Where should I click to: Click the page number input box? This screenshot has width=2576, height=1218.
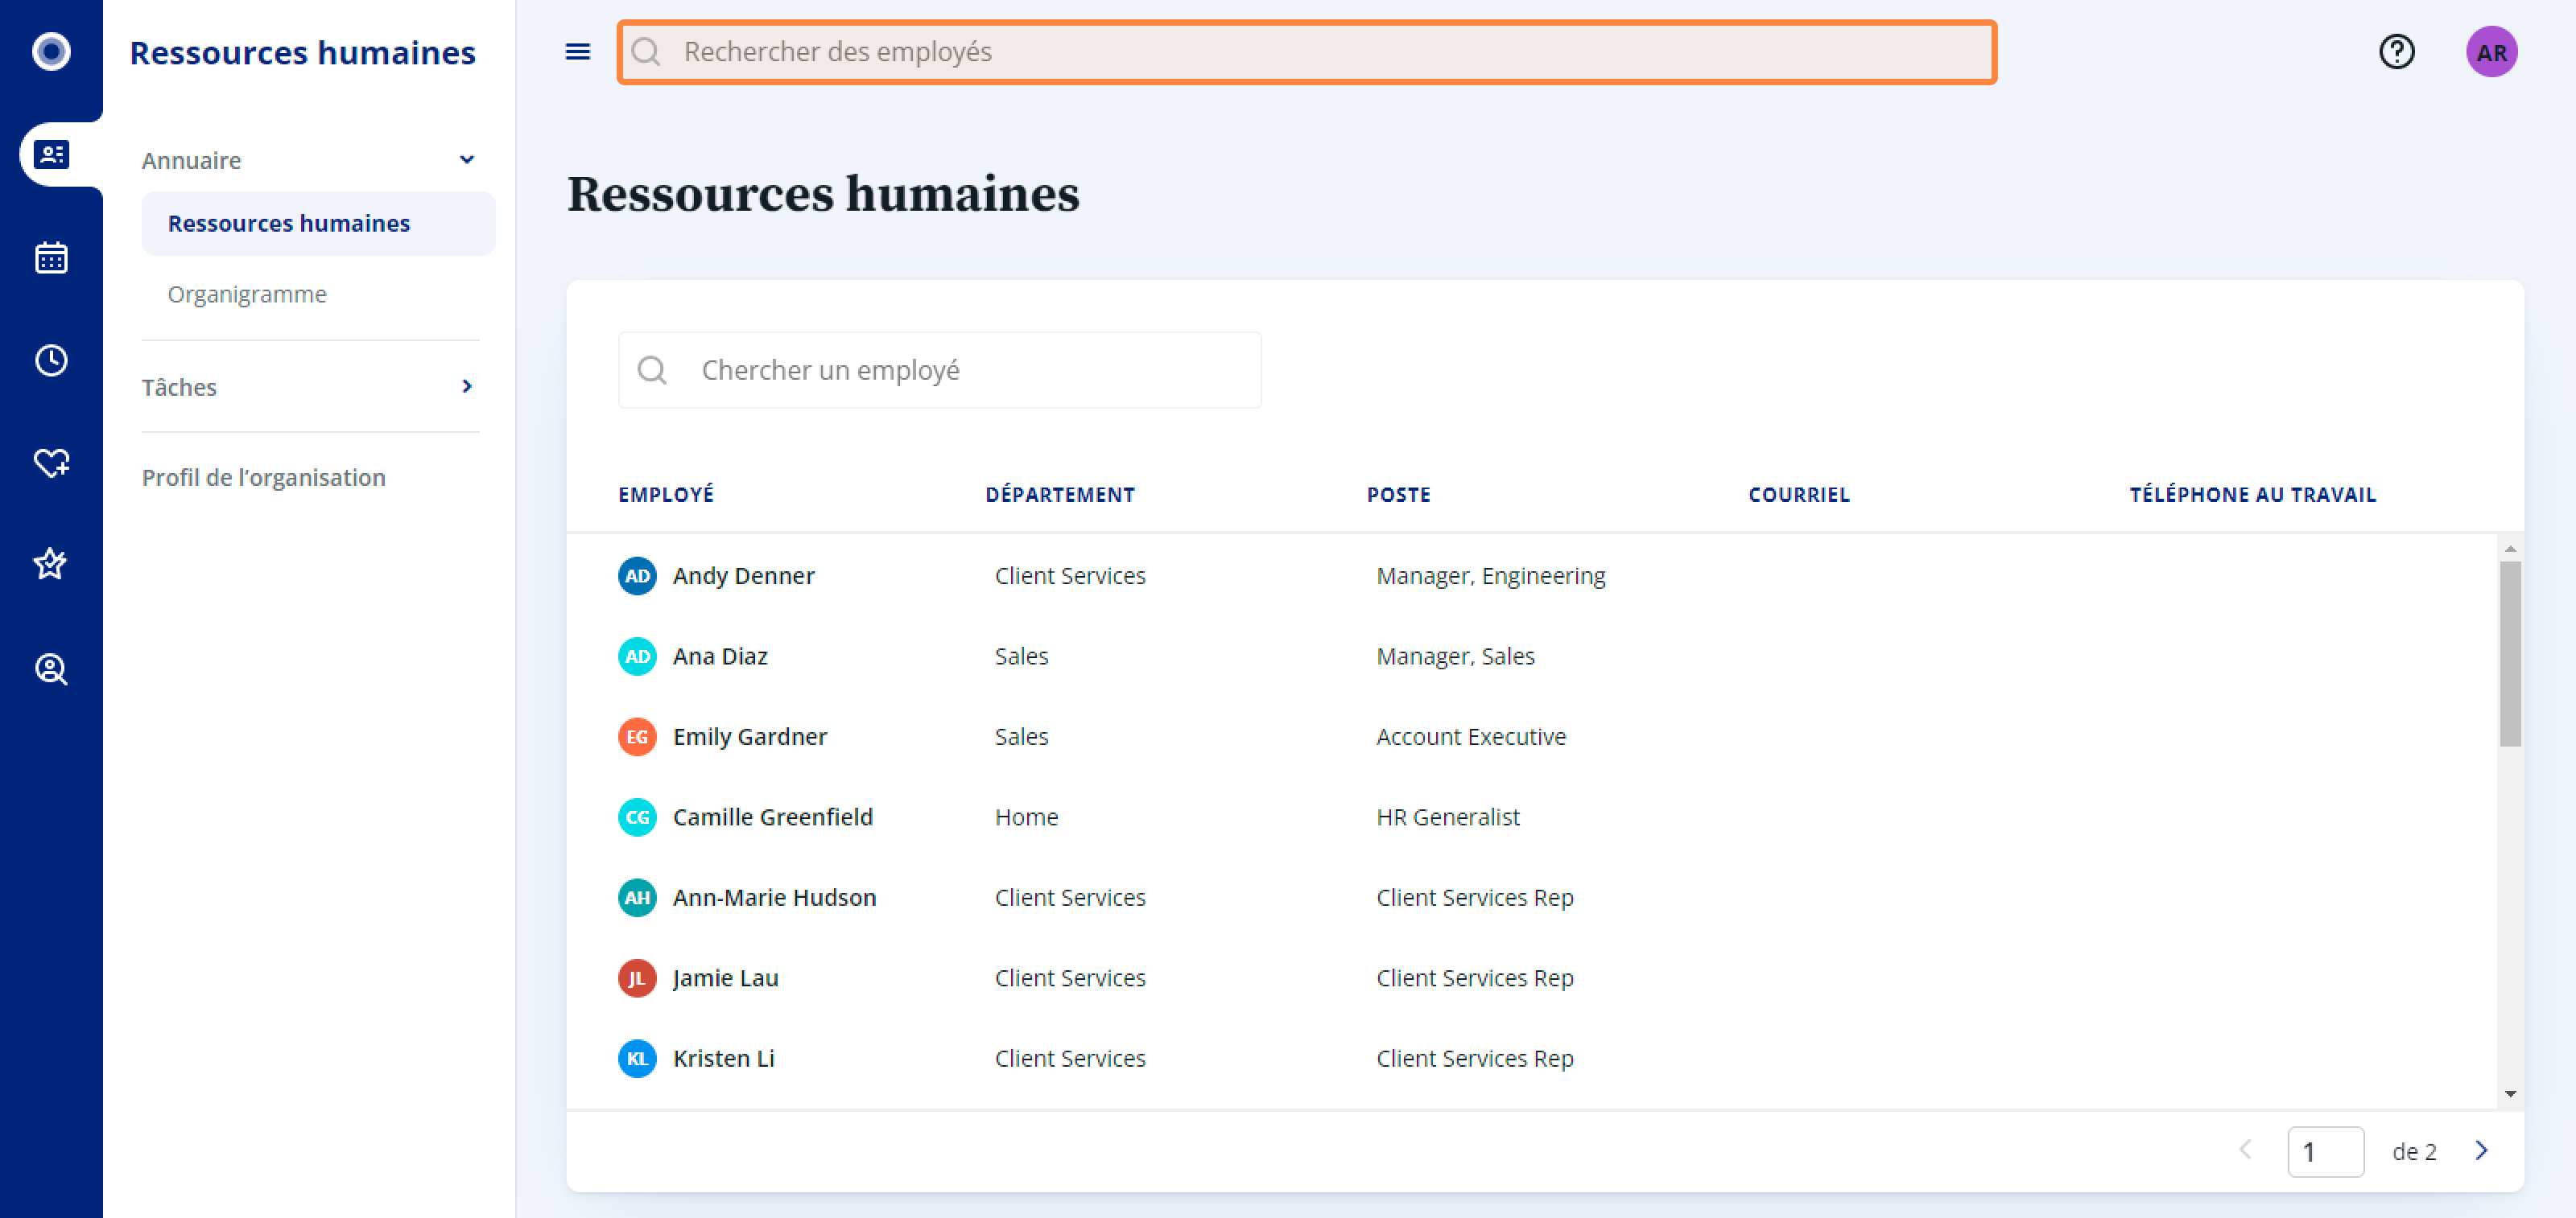tap(2325, 1152)
